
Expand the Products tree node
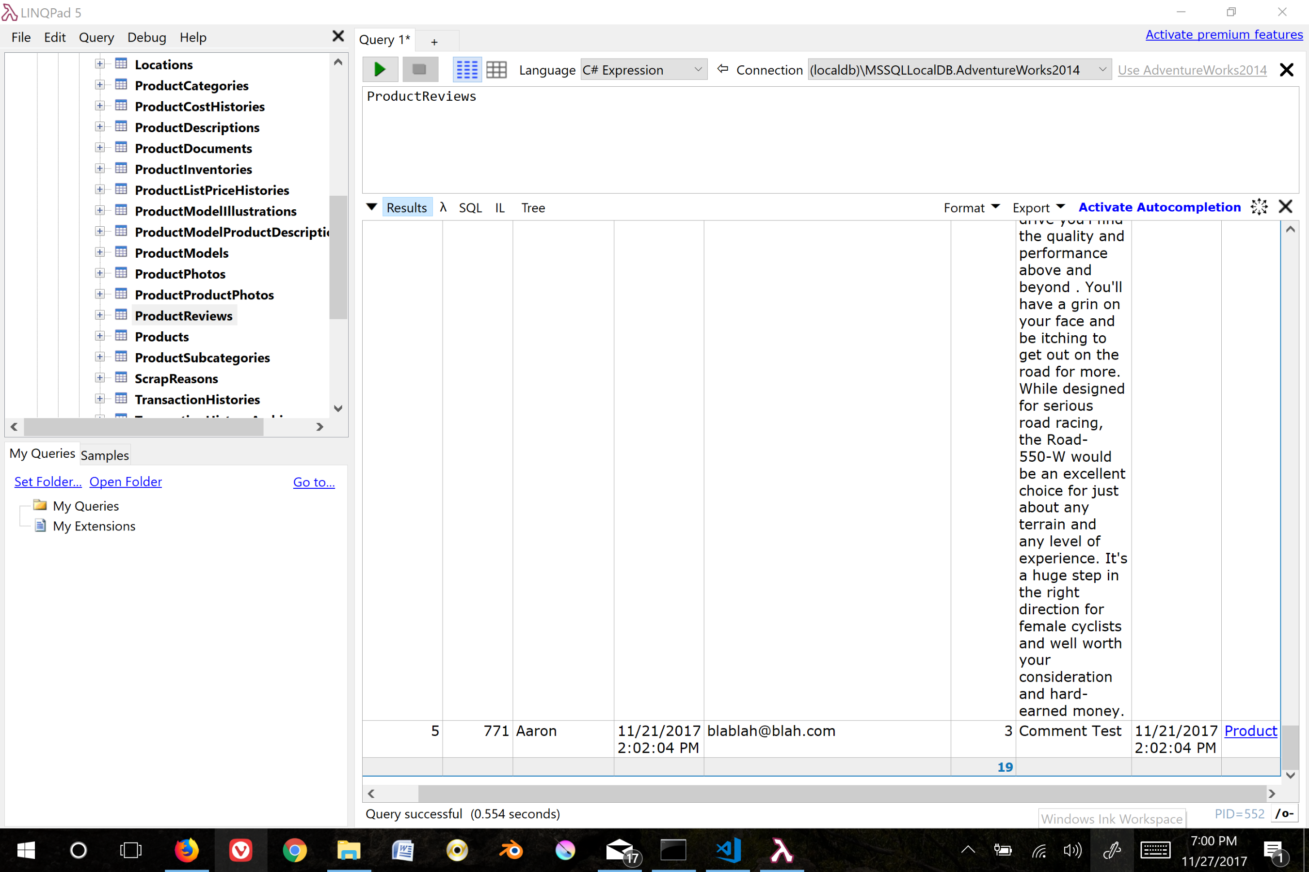pyautogui.click(x=99, y=336)
